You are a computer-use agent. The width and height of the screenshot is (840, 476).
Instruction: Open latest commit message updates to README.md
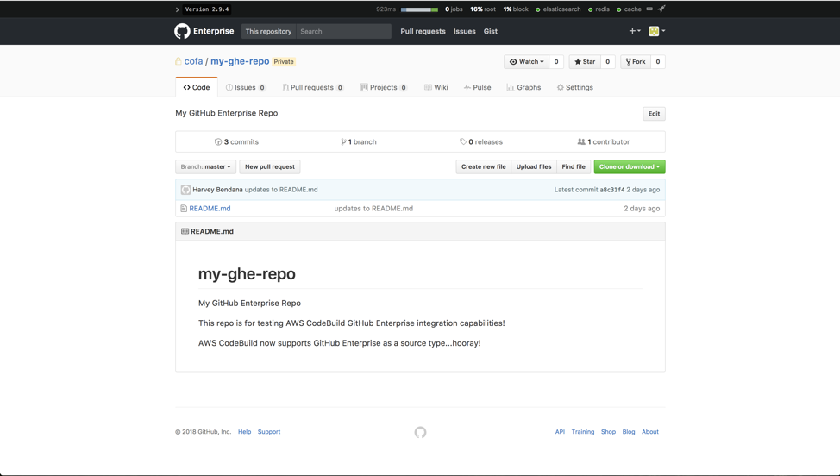coord(281,190)
